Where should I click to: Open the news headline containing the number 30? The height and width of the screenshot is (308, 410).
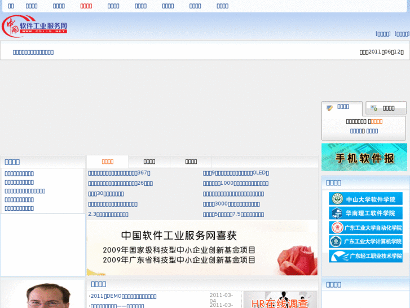(x=106, y=194)
